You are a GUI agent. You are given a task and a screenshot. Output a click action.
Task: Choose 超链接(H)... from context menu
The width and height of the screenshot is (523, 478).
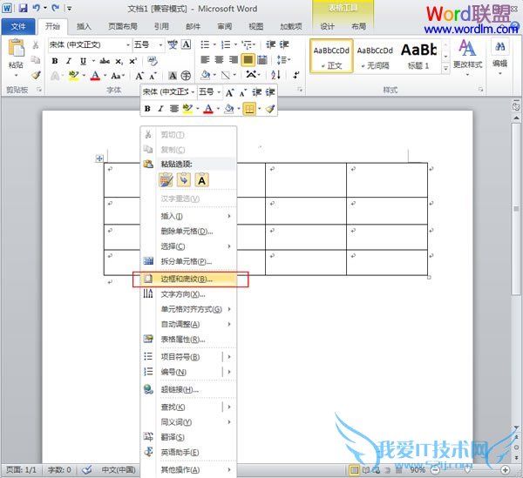(189, 389)
